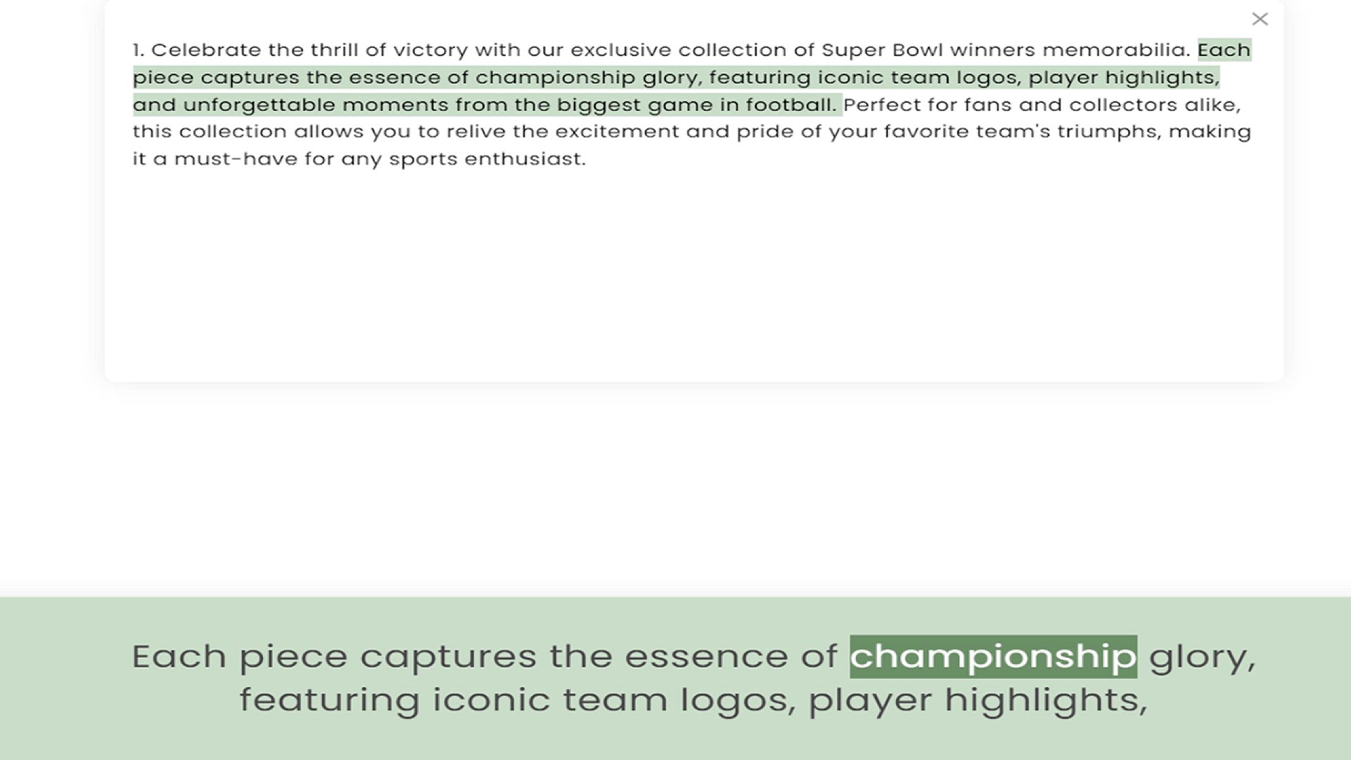Click the word "essence" in the bottom caption

tap(706, 657)
